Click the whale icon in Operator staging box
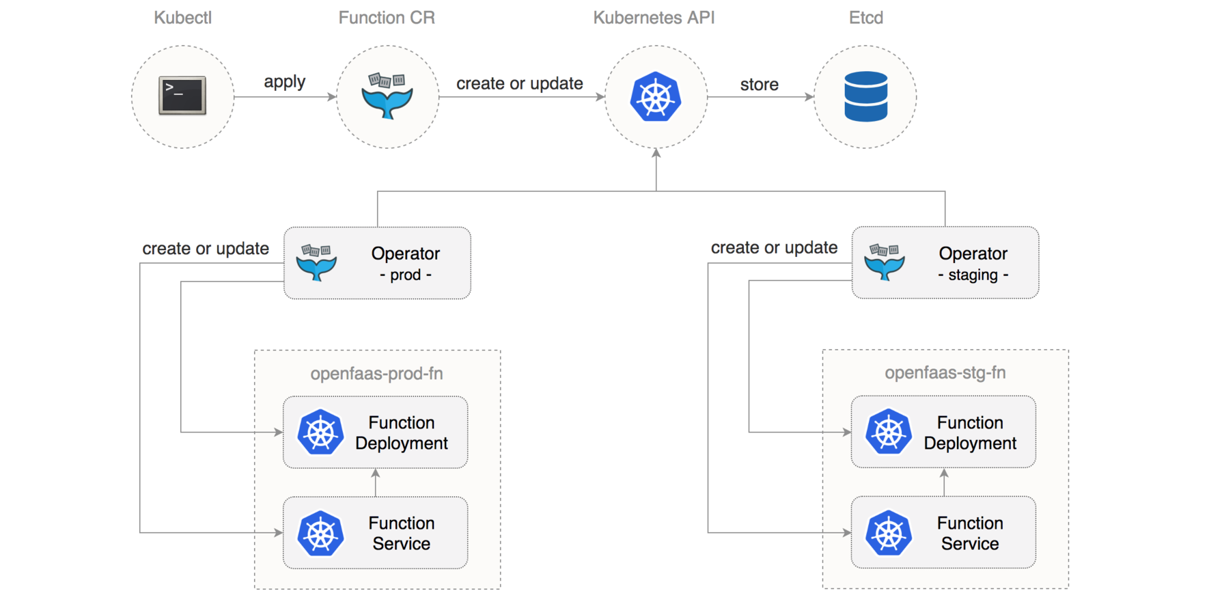The height and width of the screenshot is (604, 1209). pyautogui.click(x=885, y=262)
